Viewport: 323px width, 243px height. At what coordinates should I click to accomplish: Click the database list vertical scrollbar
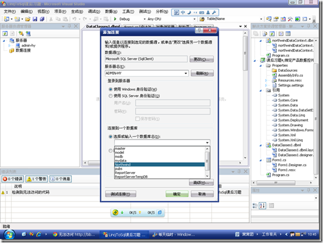coord(207,162)
